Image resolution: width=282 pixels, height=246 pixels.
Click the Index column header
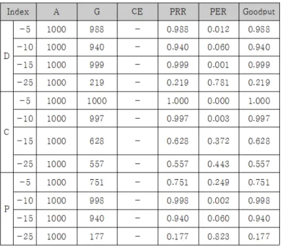pos(18,12)
